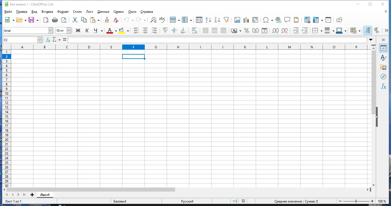
Task: Center cell text horizontally
Action: pos(145,31)
